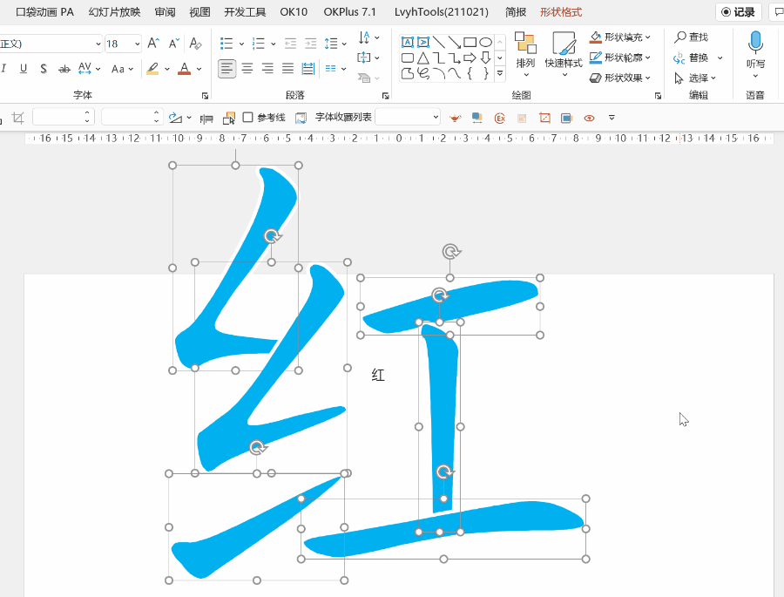Click the magic lamp icon

coord(455,119)
